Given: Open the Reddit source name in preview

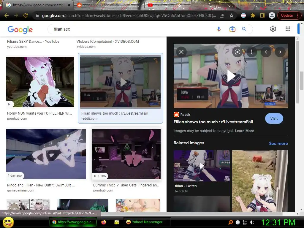Looking at the screenshot, I should 185,115.
